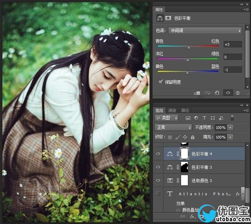Image resolution: width=251 pixels, height=224 pixels.
Task: Filter layers by adjustment layer icon
Action: point(196,118)
